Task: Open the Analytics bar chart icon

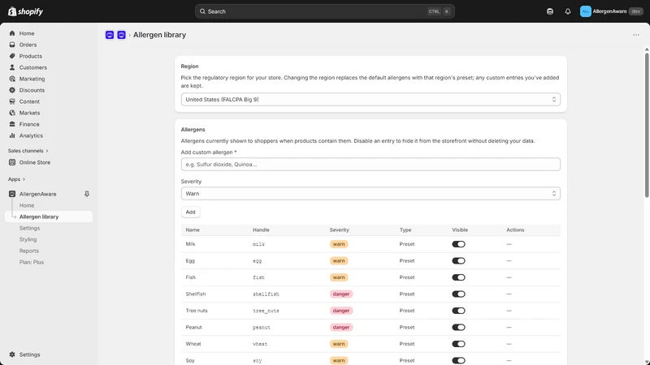Action: [x=12, y=135]
